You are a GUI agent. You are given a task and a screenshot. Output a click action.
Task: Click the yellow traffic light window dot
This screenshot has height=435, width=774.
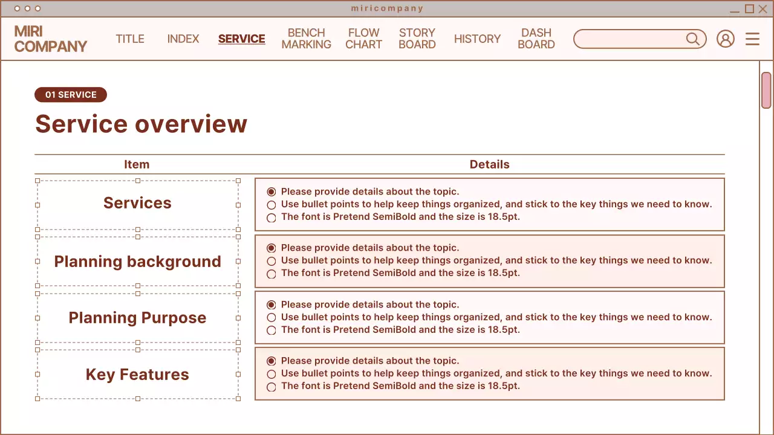(27, 8)
